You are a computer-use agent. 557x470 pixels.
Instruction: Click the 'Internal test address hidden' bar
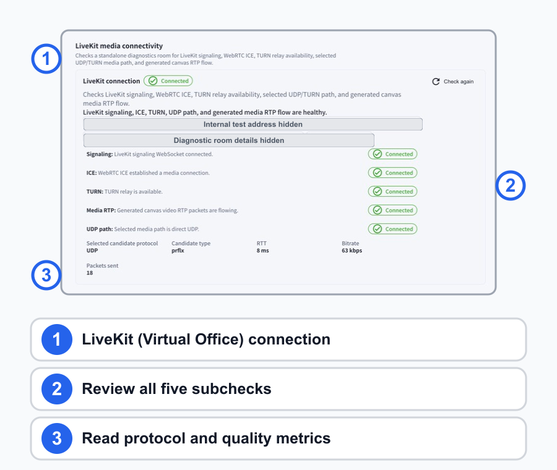[253, 124]
